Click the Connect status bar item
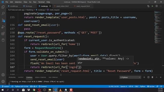This screenshot has width=164, height=92. (x=43, y=86)
